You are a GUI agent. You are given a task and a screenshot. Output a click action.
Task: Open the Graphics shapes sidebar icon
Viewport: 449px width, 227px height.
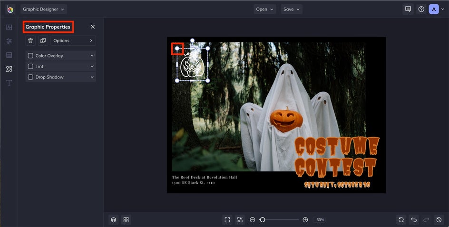[9, 69]
